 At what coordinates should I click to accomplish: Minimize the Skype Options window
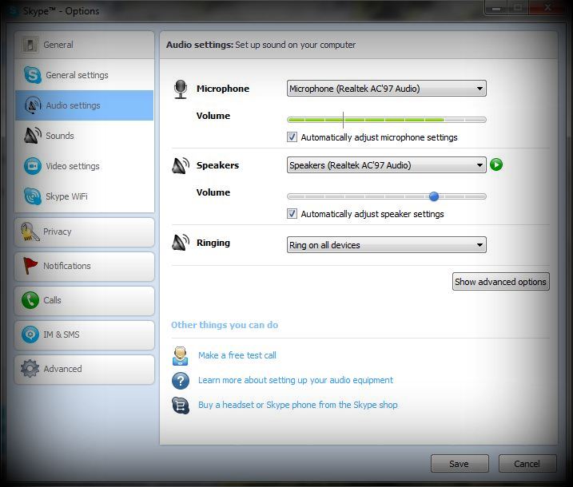pyautogui.click(x=496, y=7)
